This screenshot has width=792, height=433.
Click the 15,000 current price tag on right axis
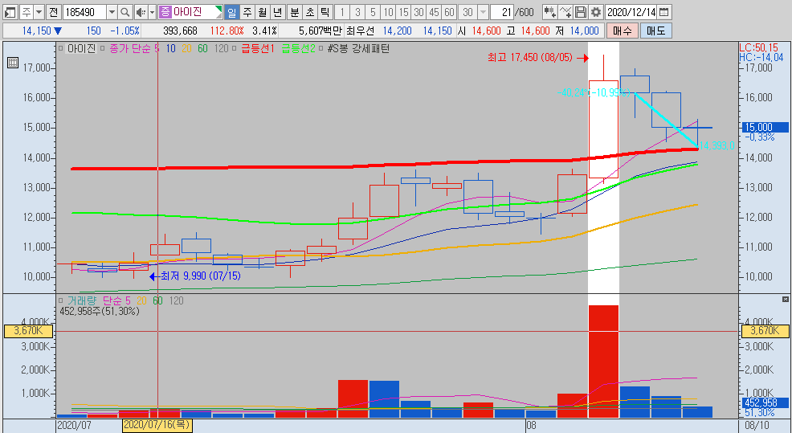pos(765,127)
